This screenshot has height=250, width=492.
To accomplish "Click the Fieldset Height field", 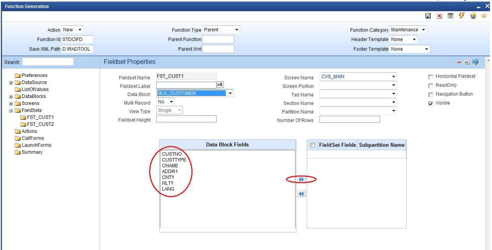I will tap(186, 119).
